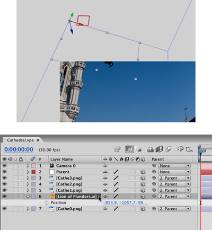
Task: Click the red camera wireframe in viewport
Action: [83, 21]
